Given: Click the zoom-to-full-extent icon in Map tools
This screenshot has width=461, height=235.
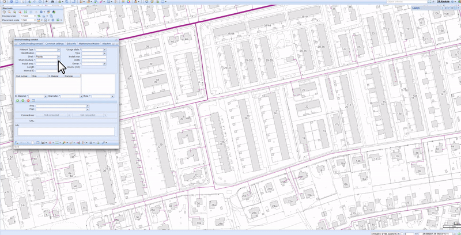Looking at the screenshot, I should pyautogui.click(x=25, y=12).
